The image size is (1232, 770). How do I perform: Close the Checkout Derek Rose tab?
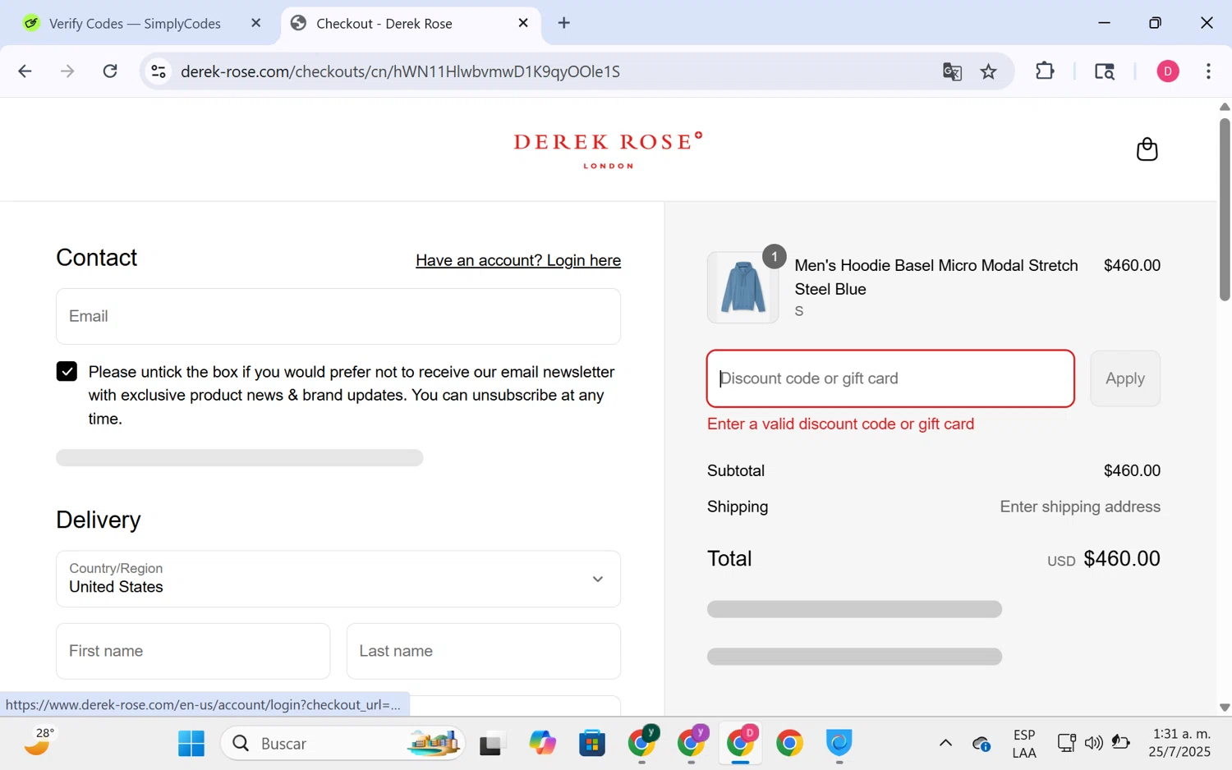(x=523, y=23)
